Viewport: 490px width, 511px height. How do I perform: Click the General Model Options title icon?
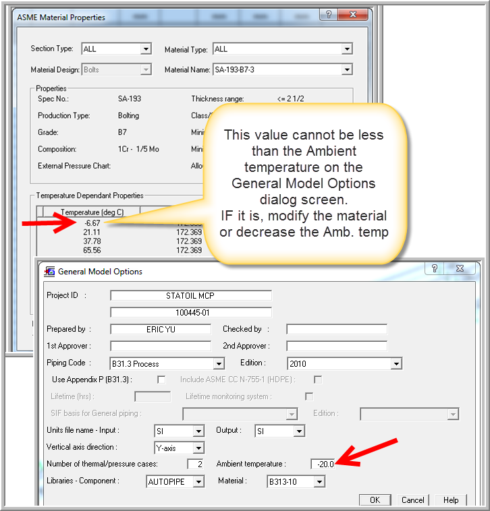click(x=49, y=271)
